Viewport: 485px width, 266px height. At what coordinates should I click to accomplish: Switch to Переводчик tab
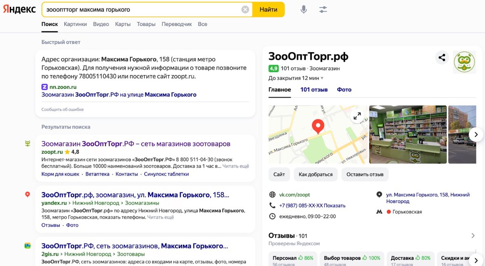click(x=177, y=24)
